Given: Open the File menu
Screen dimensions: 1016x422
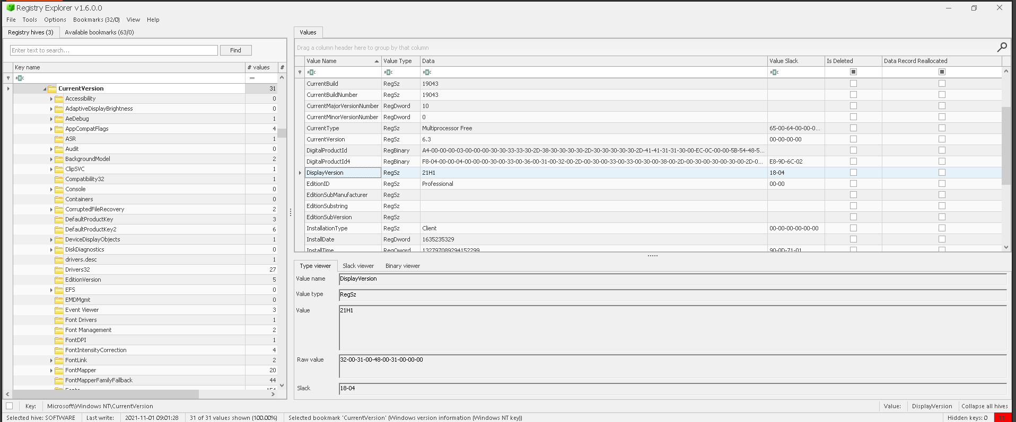Looking at the screenshot, I should click(11, 20).
